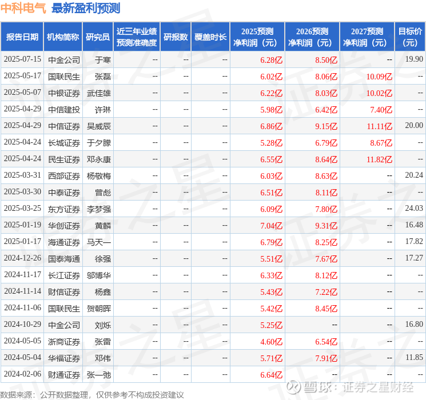This screenshot has height=400, width=426.
Task: Select the date 2025-05-17
Action: [x=22, y=76]
